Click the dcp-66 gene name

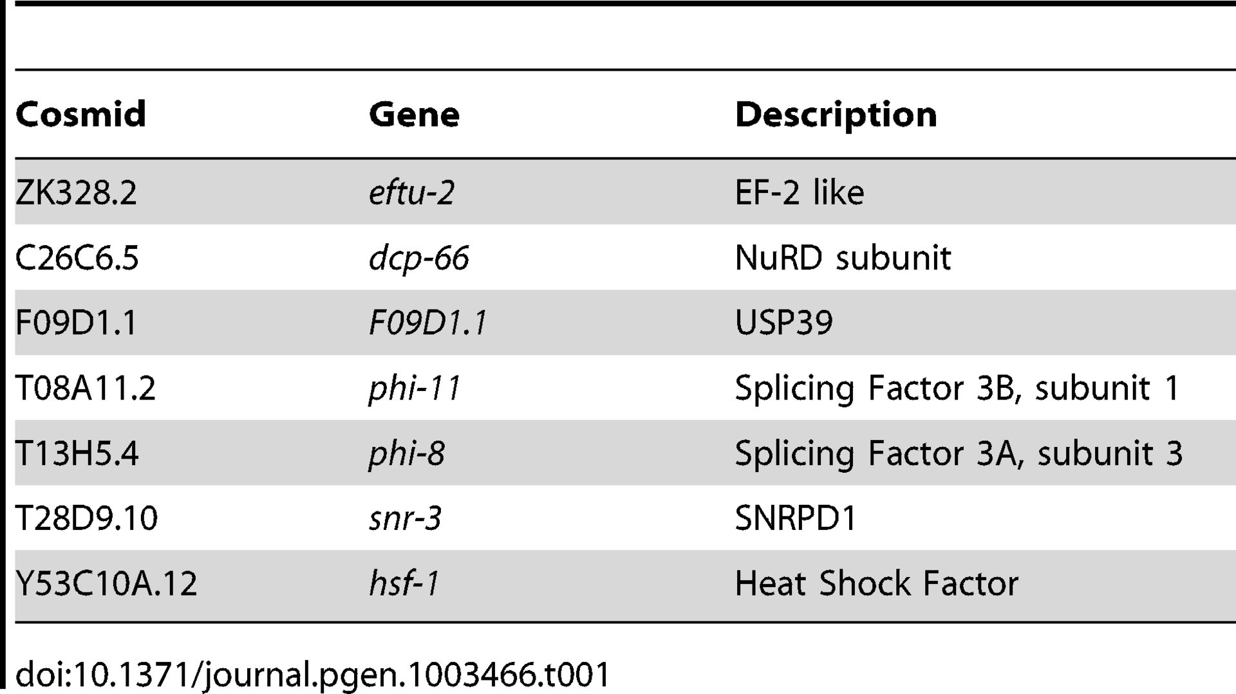pos(418,259)
